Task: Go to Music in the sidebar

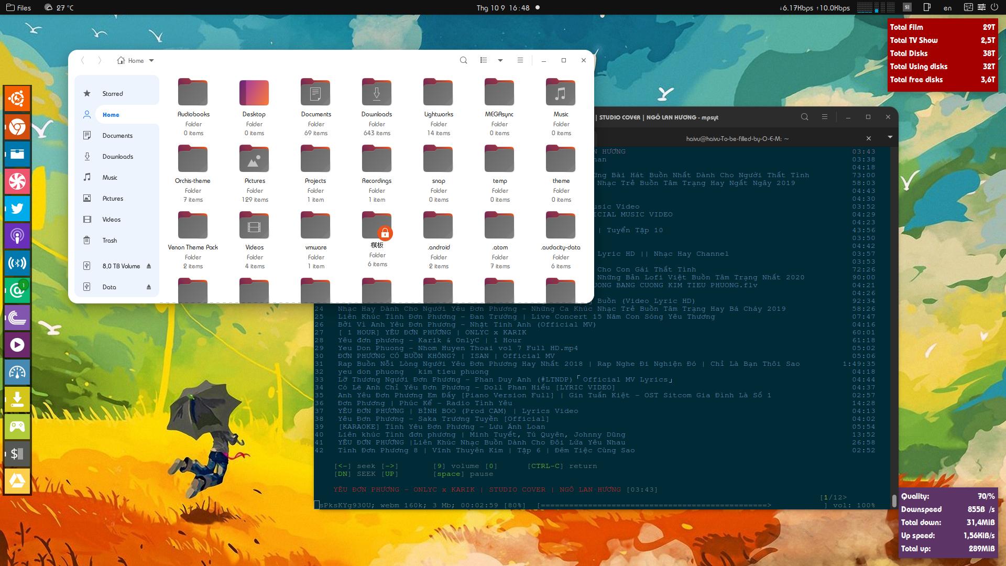Action: [117, 178]
